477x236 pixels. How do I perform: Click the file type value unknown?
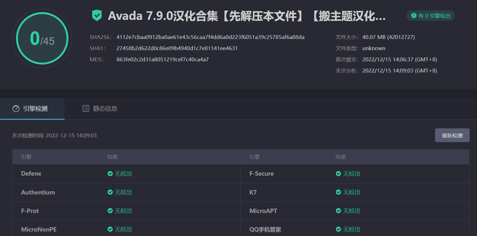coord(374,48)
